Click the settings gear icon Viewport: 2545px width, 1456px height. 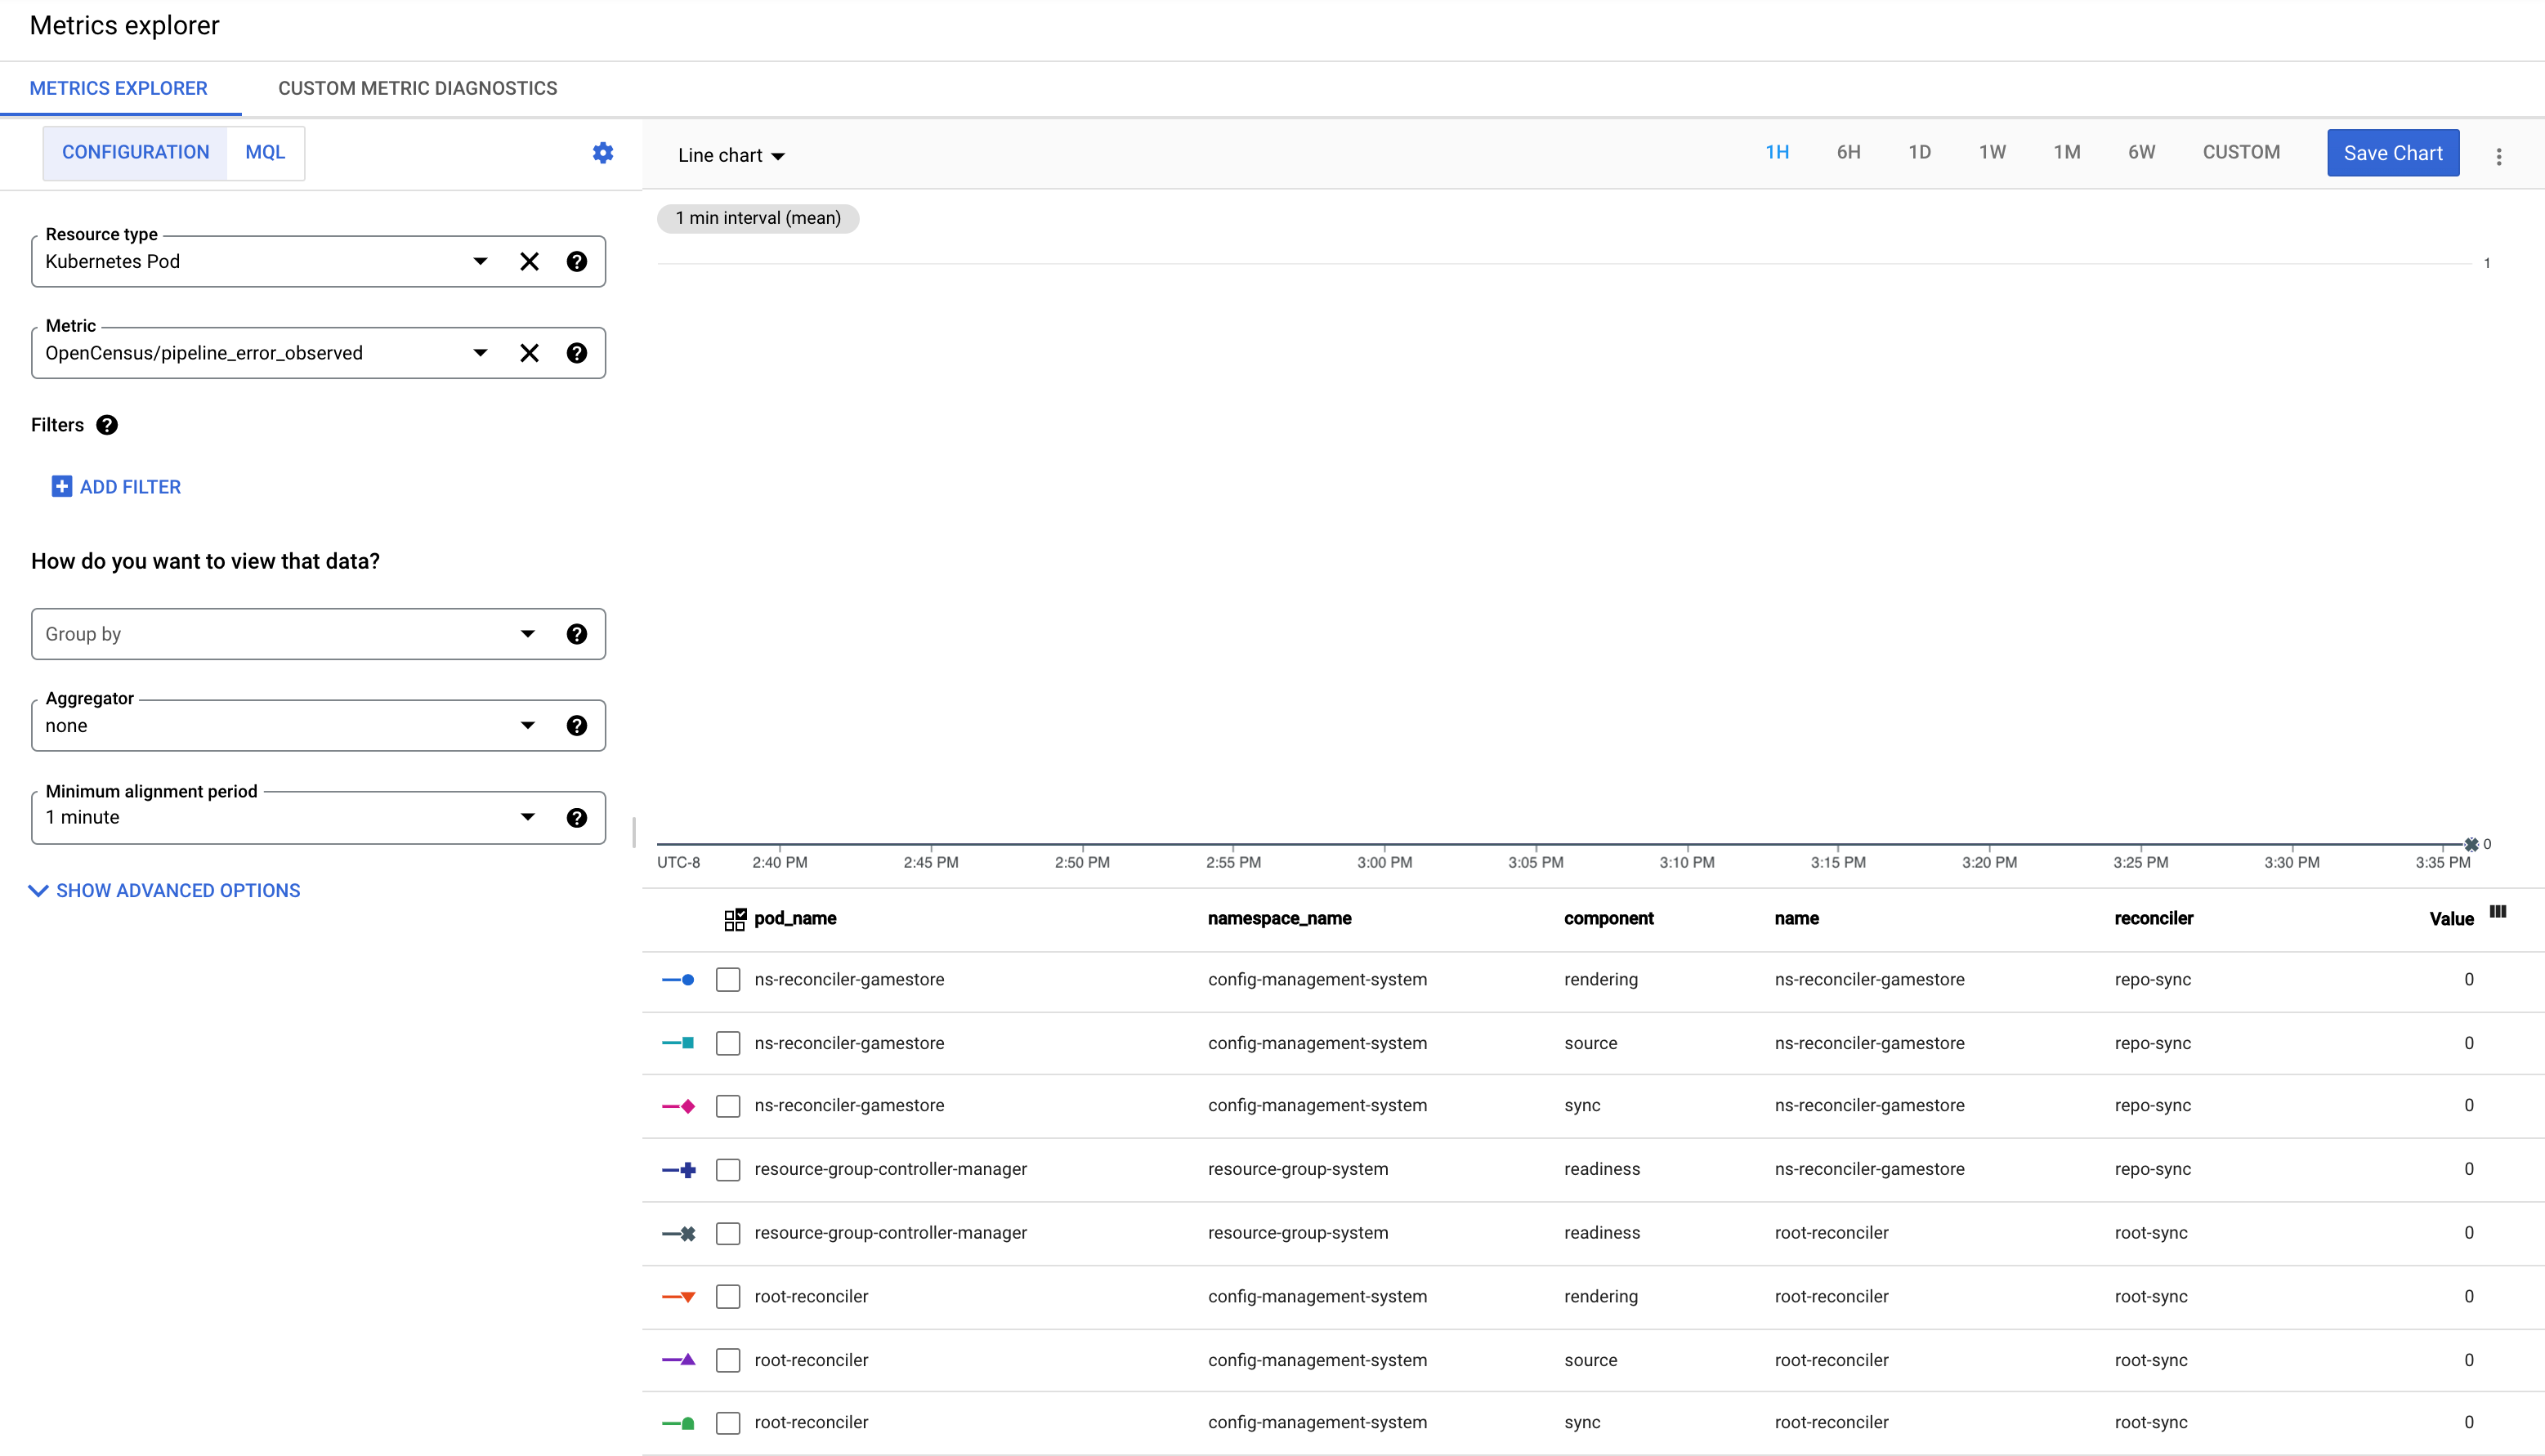(x=603, y=152)
